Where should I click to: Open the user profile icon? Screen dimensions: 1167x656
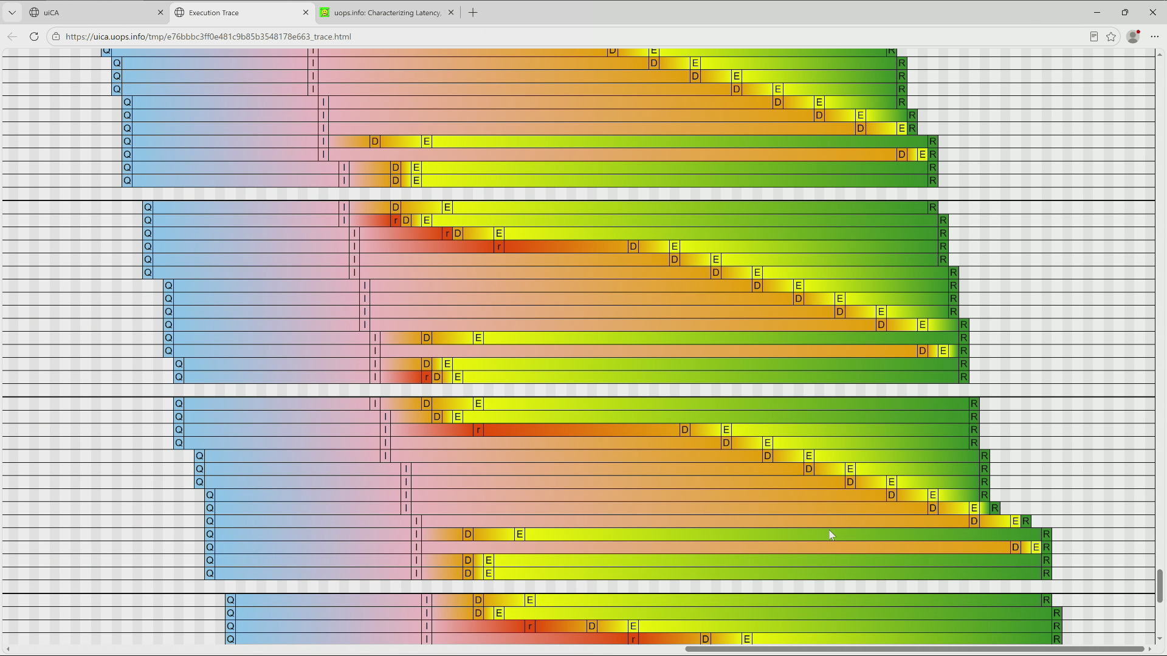point(1133,36)
